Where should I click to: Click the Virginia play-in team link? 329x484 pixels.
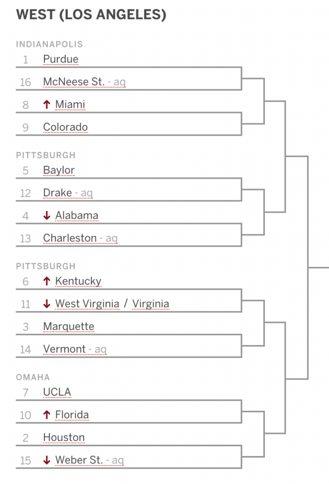click(x=151, y=304)
